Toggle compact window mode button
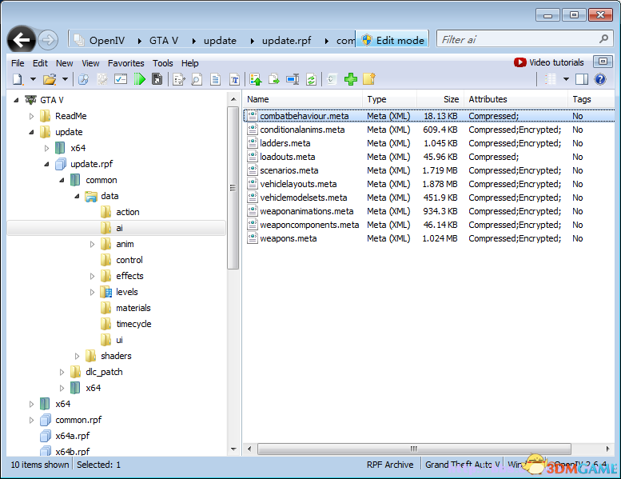 coord(603,62)
